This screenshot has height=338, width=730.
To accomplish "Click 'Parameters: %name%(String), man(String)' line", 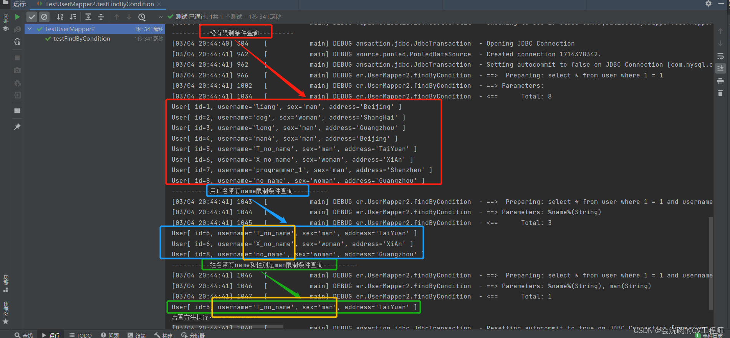I will pyautogui.click(x=576, y=286).
